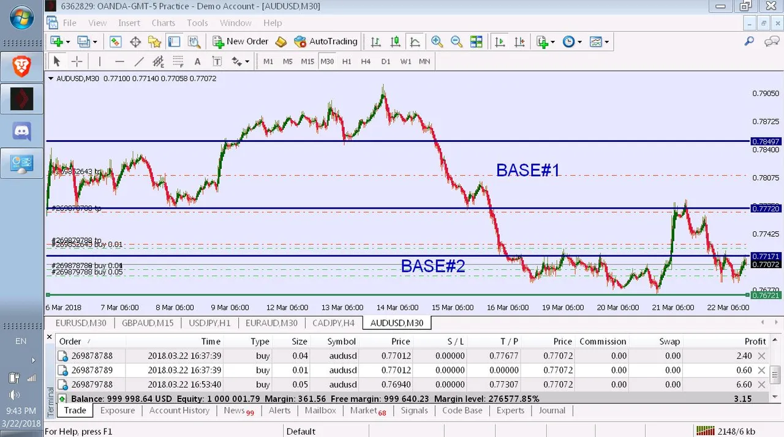This screenshot has width=784, height=437.
Task: Open the Charts menu
Action: pos(164,23)
